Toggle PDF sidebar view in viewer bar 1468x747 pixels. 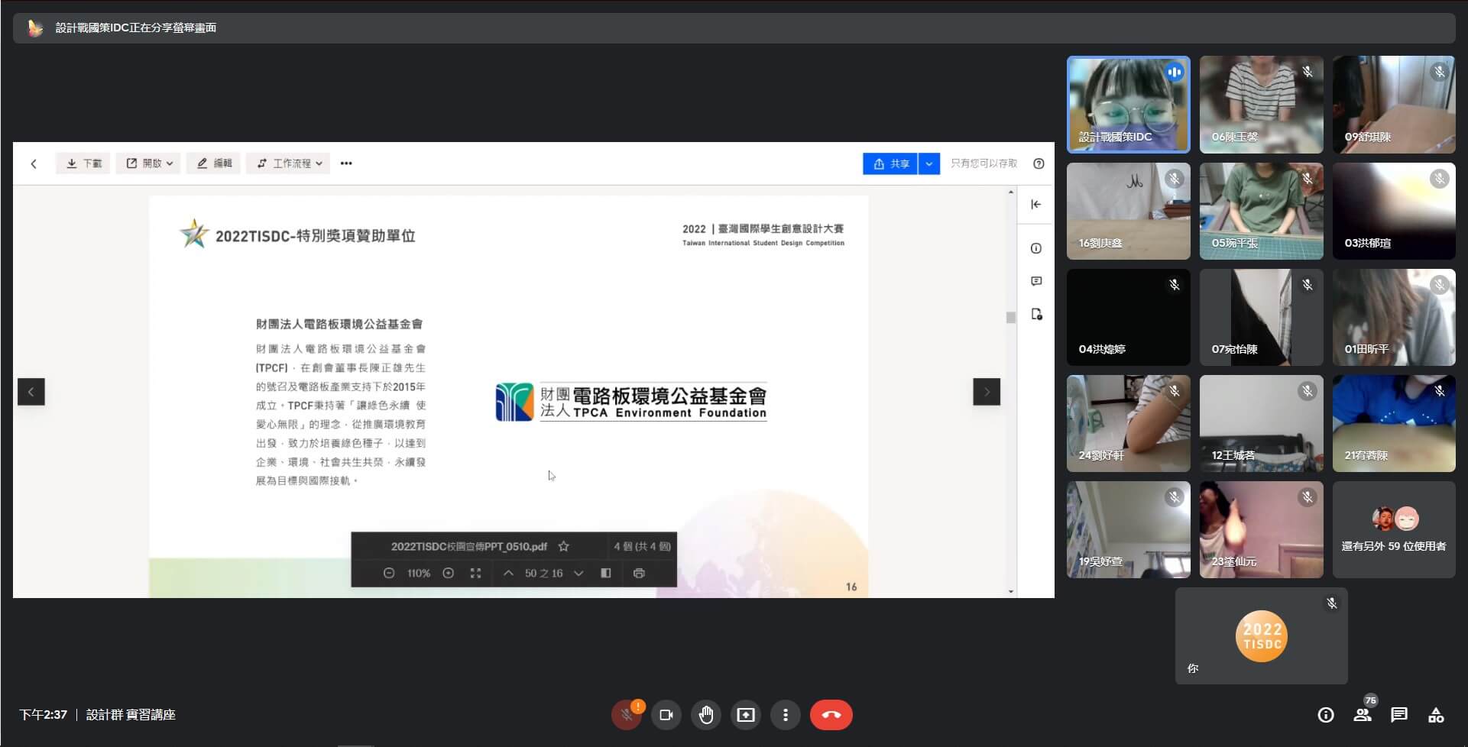[605, 573]
